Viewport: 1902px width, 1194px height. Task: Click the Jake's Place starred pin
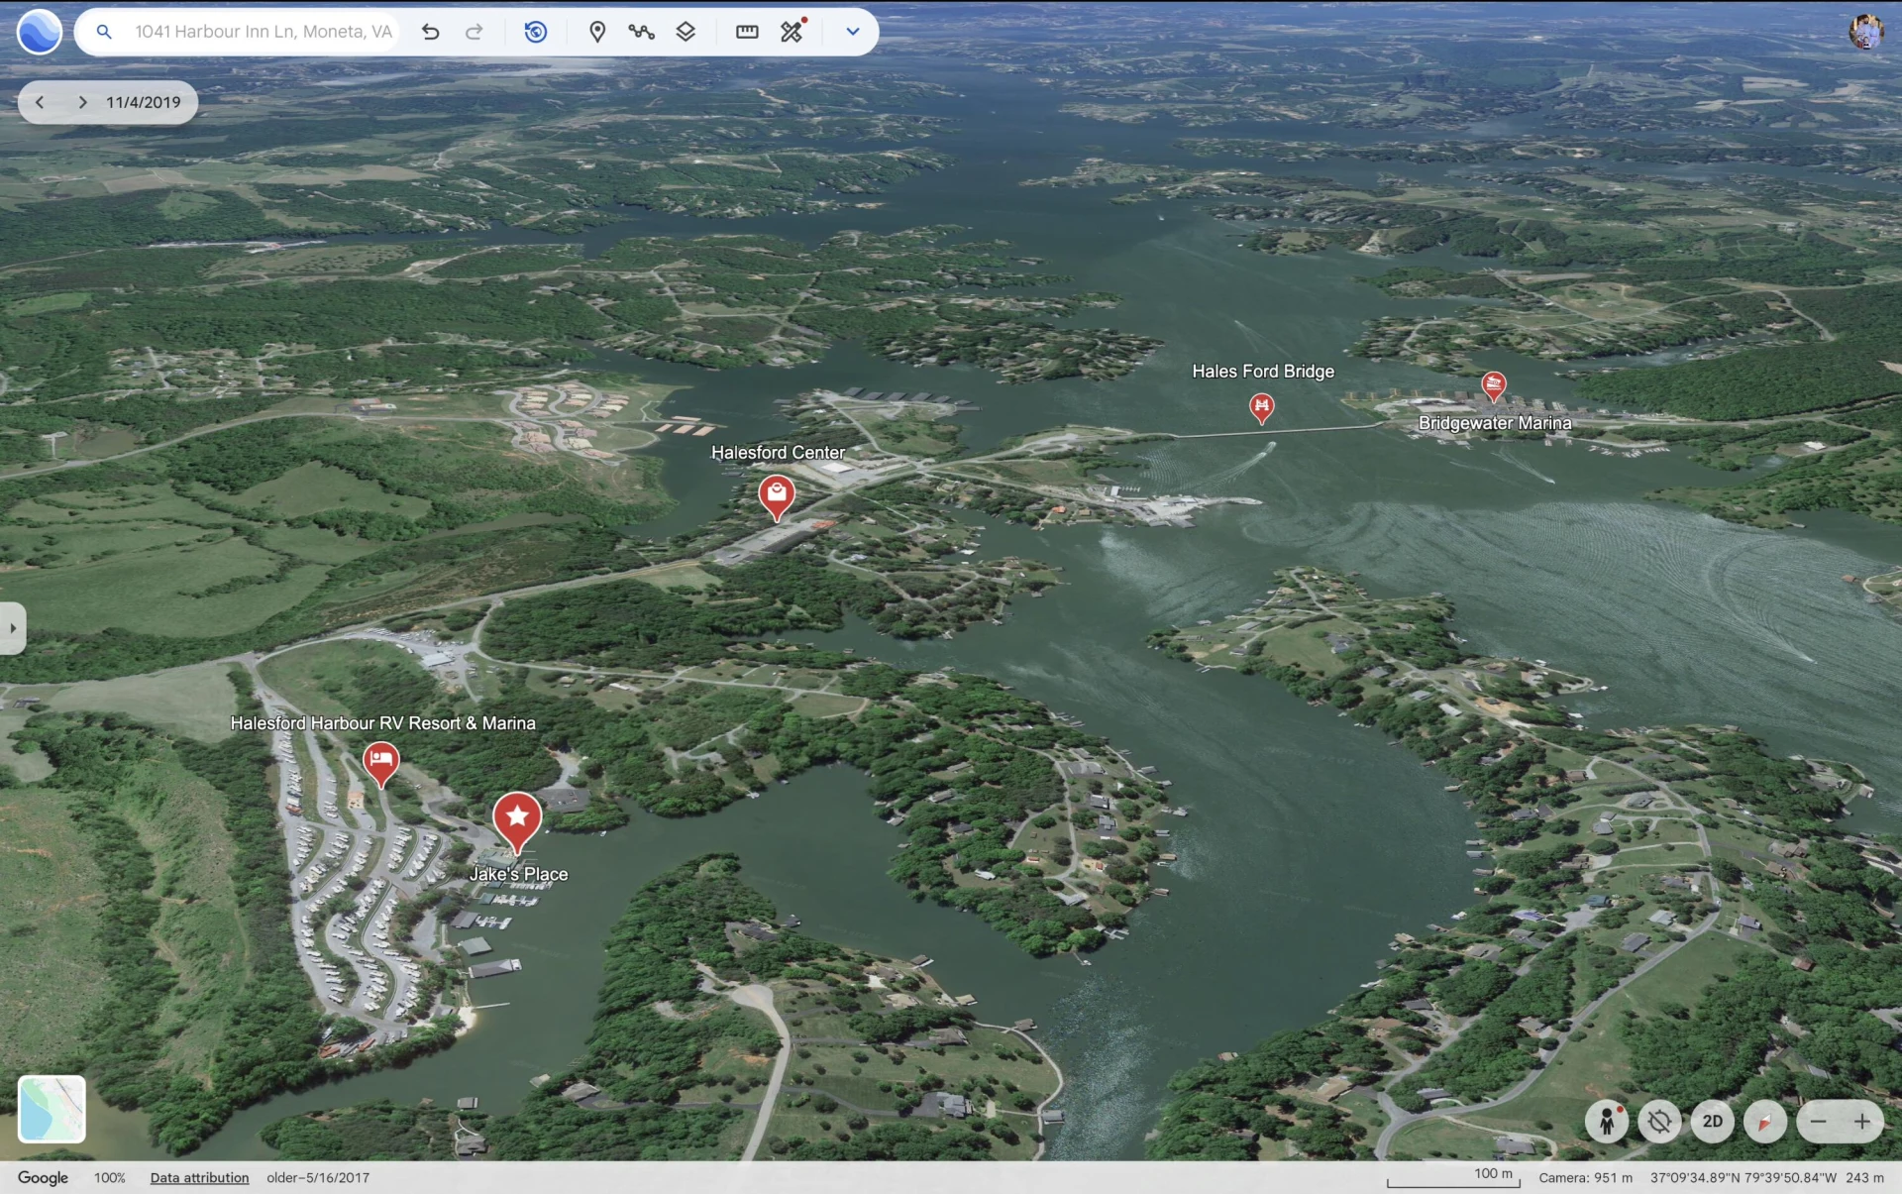(517, 821)
